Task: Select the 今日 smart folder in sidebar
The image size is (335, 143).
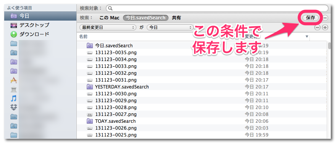Action: click(x=40, y=16)
